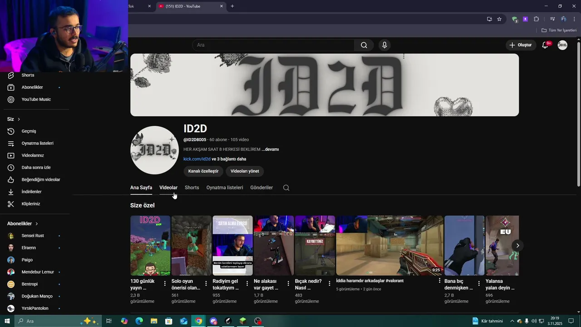This screenshot has width=581, height=327.
Task: Open YouTube notifications bell
Action: (546, 45)
